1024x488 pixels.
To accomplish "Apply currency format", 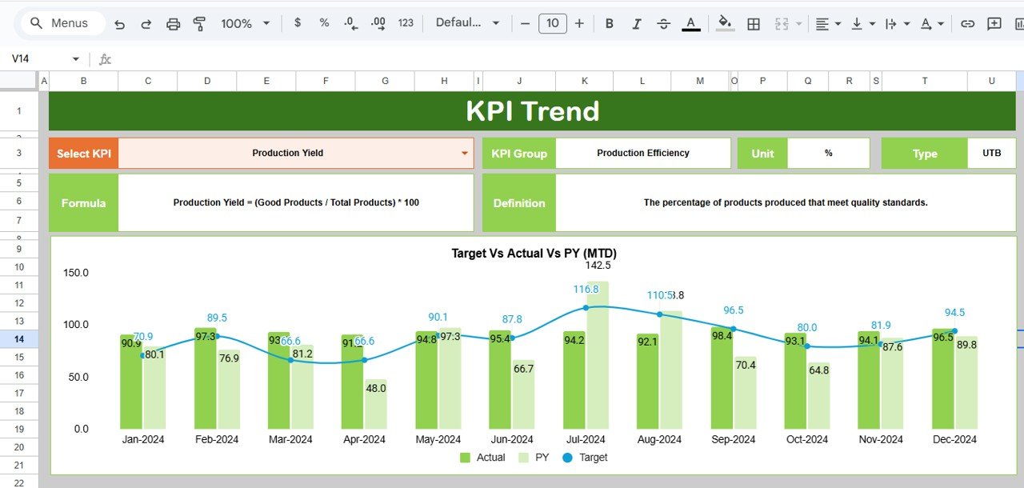I will [298, 23].
